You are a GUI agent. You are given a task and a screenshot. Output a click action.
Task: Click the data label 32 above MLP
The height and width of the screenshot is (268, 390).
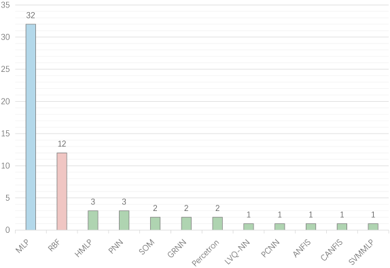(x=31, y=16)
